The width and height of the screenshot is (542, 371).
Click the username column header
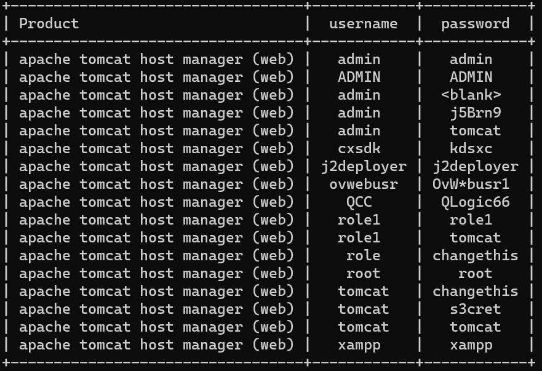[x=364, y=24]
